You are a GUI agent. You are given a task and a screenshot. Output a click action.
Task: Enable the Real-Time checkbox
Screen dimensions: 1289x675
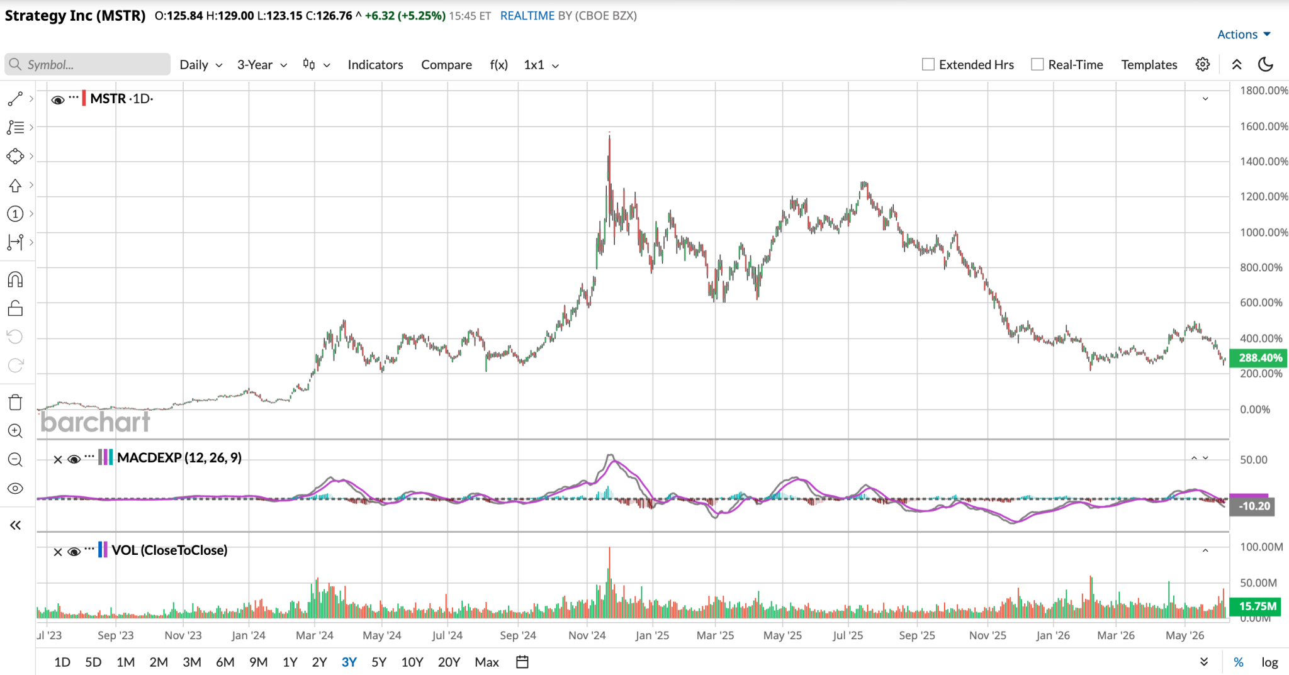pyautogui.click(x=1037, y=64)
